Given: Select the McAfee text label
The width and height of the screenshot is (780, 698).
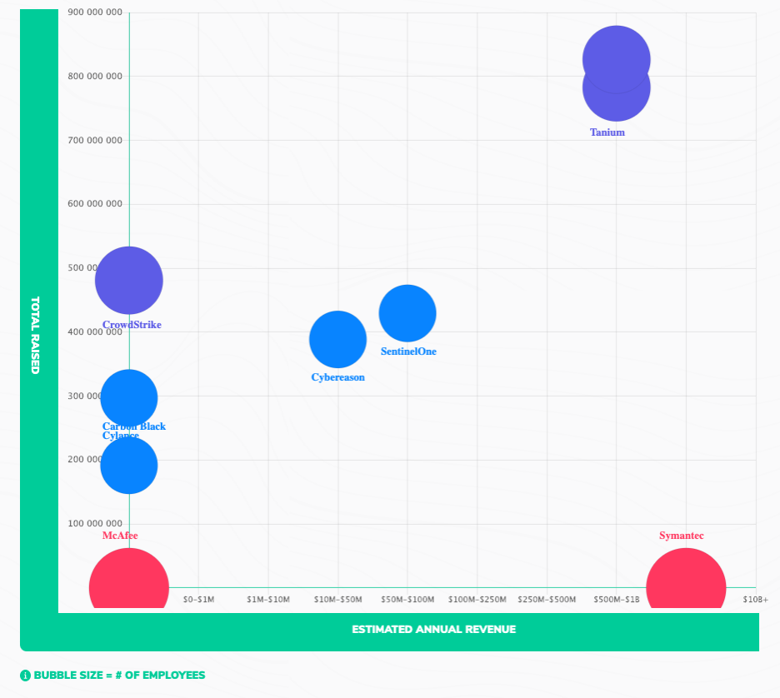Looking at the screenshot, I should pyautogui.click(x=120, y=536).
